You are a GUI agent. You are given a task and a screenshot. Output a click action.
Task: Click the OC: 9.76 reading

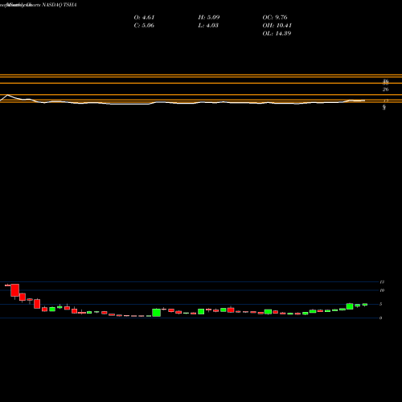pyautogui.click(x=275, y=17)
